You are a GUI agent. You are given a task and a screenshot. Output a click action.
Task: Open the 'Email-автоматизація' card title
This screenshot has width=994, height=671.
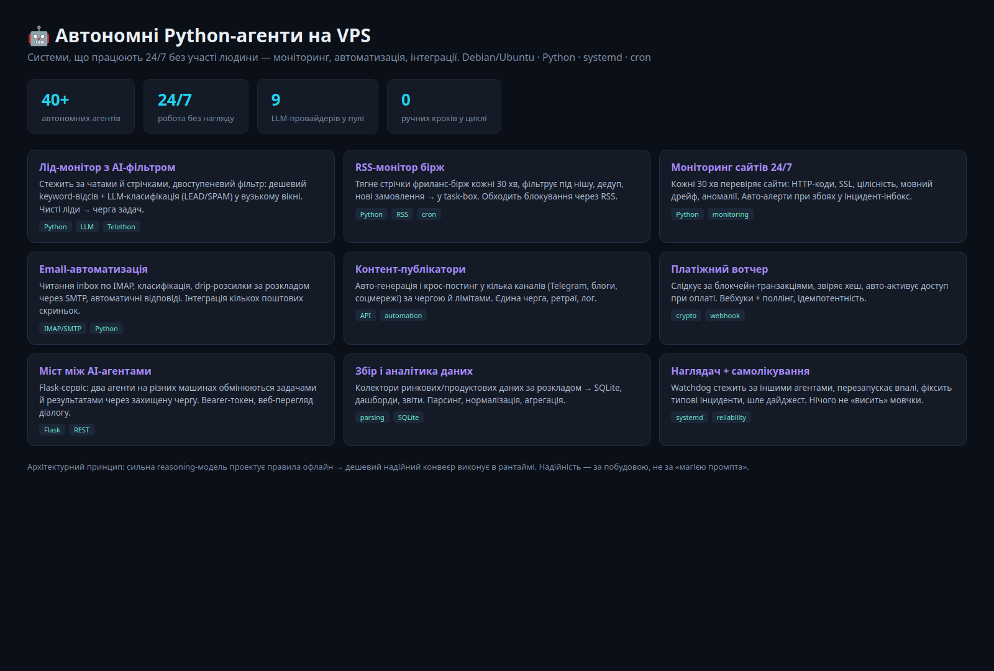93,269
